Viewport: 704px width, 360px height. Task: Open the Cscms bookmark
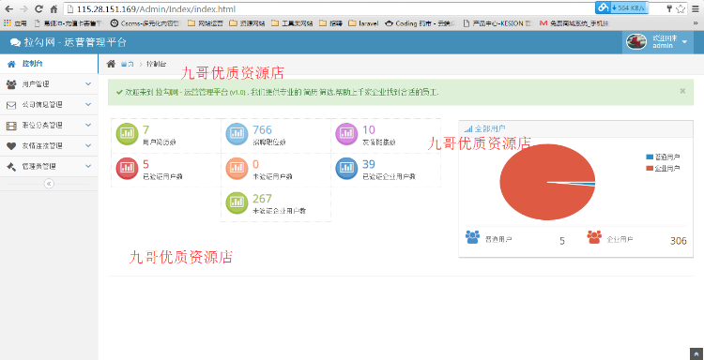(x=145, y=23)
